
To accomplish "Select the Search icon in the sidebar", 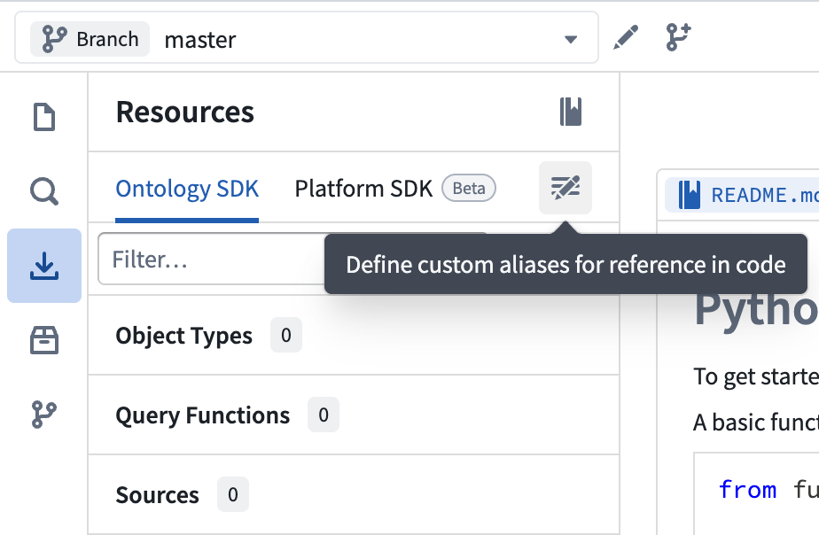I will [43, 190].
